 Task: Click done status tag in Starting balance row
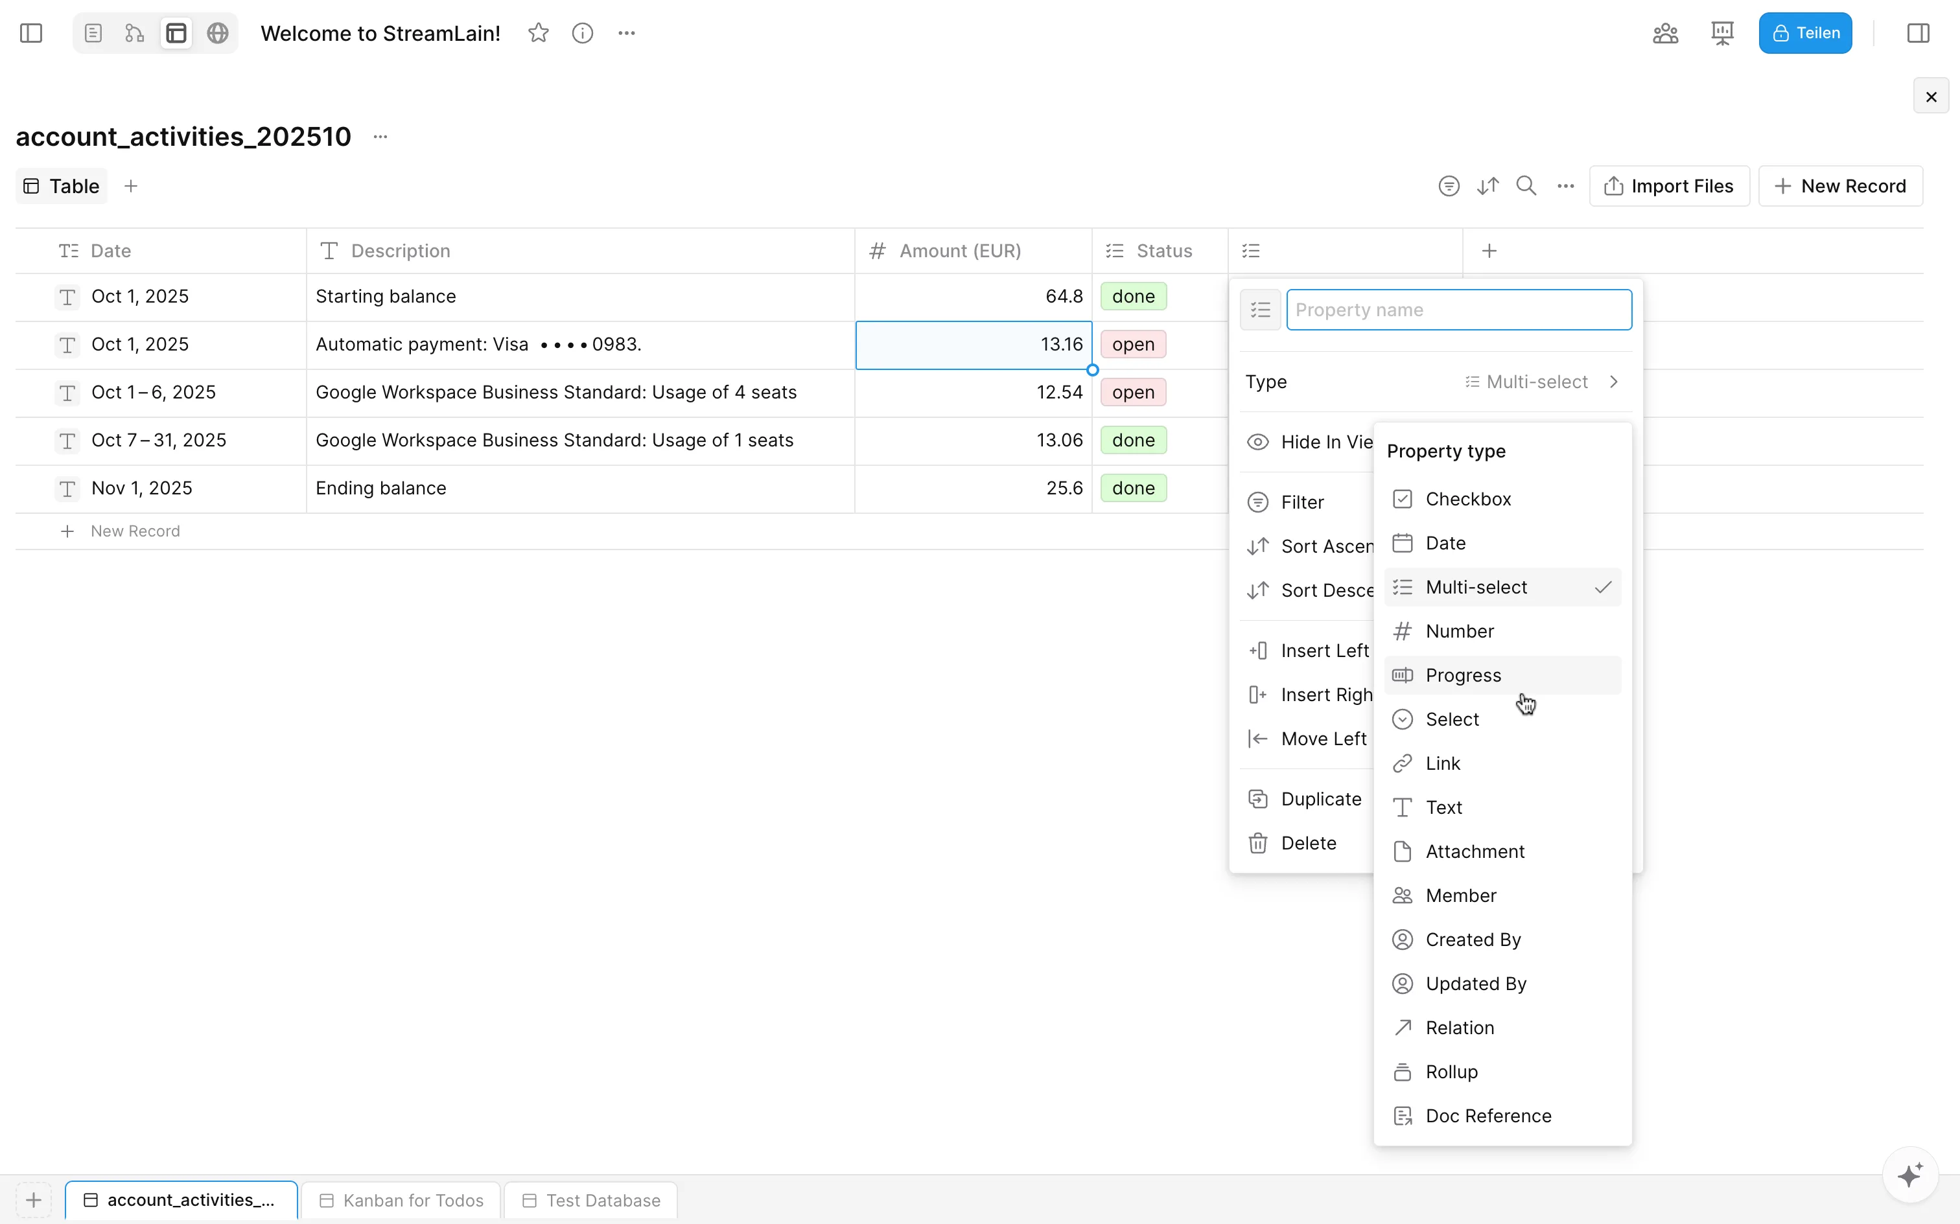tap(1134, 296)
